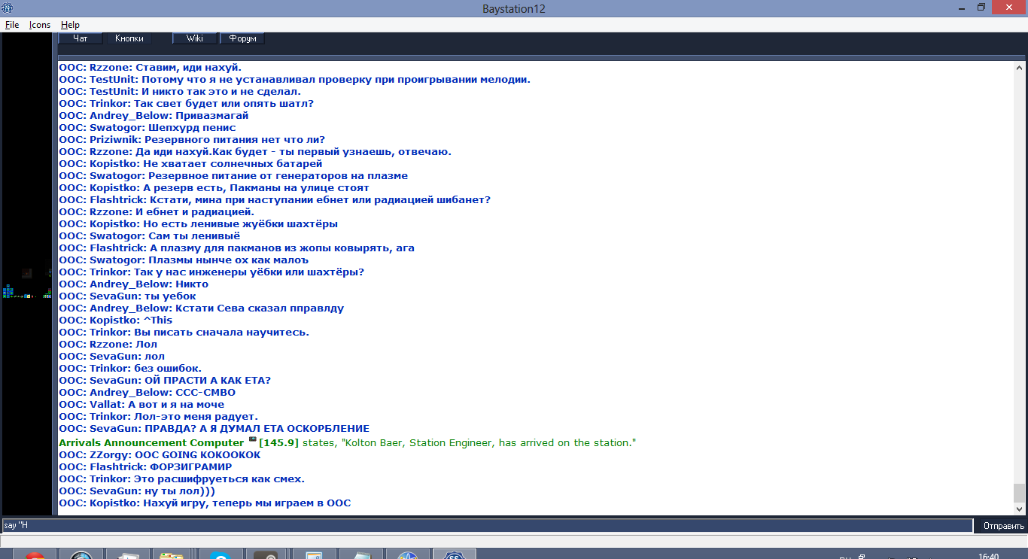The height and width of the screenshot is (559, 1028).
Task: Click the line 'OOC: Rzzone: Ставим, иди нахуй.'
Action: pyautogui.click(x=150, y=68)
